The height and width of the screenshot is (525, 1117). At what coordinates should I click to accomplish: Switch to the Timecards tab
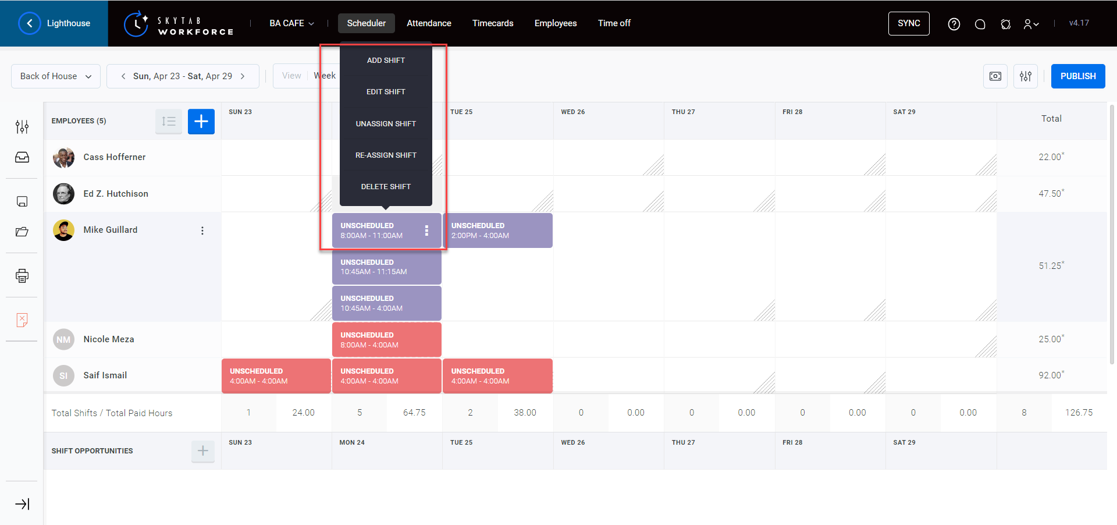493,23
